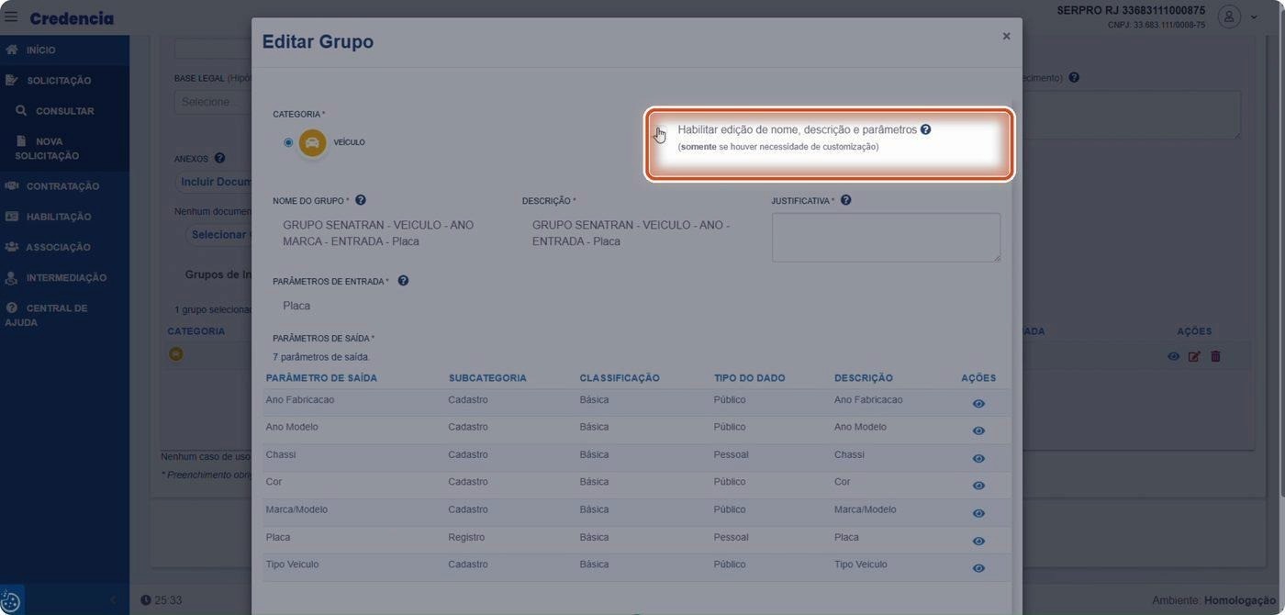The image size is (1285, 615).
Task: View details of Cor parameter
Action: tap(978, 486)
